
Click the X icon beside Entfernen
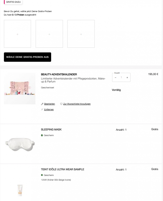coord(42,110)
